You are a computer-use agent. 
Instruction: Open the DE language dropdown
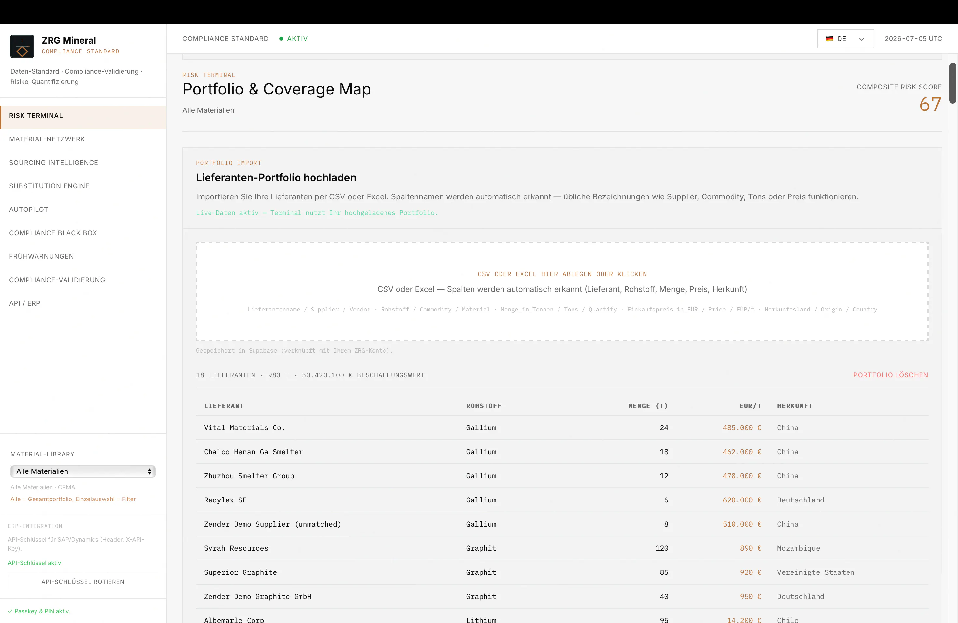pyautogui.click(x=845, y=39)
